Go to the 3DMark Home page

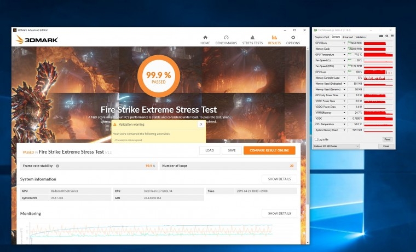click(x=205, y=40)
